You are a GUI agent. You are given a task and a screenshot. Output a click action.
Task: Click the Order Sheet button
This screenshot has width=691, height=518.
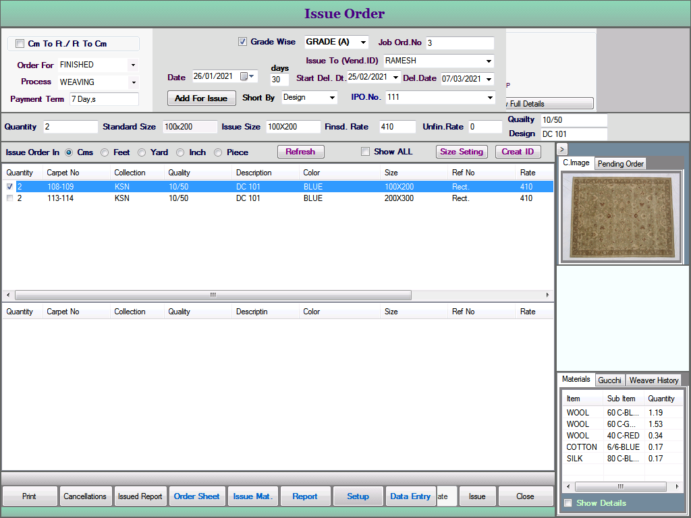pyautogui.click(x=196, y=496)
